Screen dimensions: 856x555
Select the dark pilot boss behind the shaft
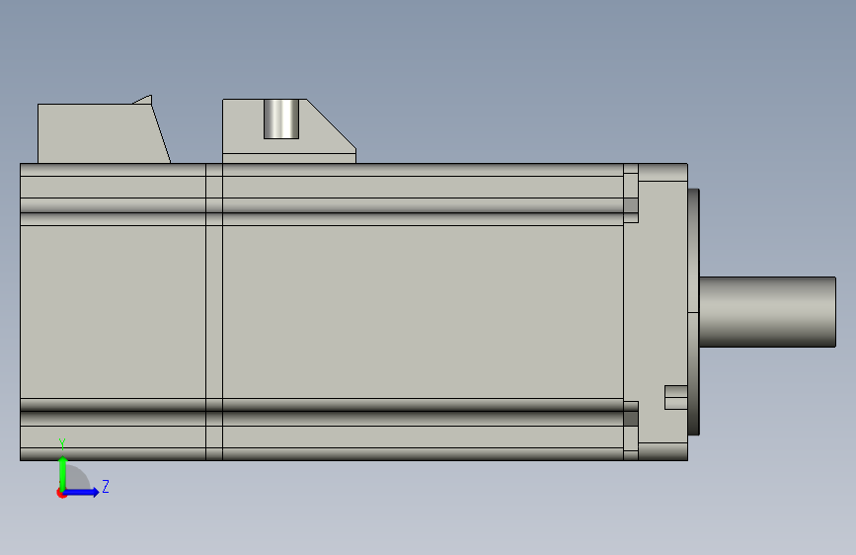click(694, 312)
